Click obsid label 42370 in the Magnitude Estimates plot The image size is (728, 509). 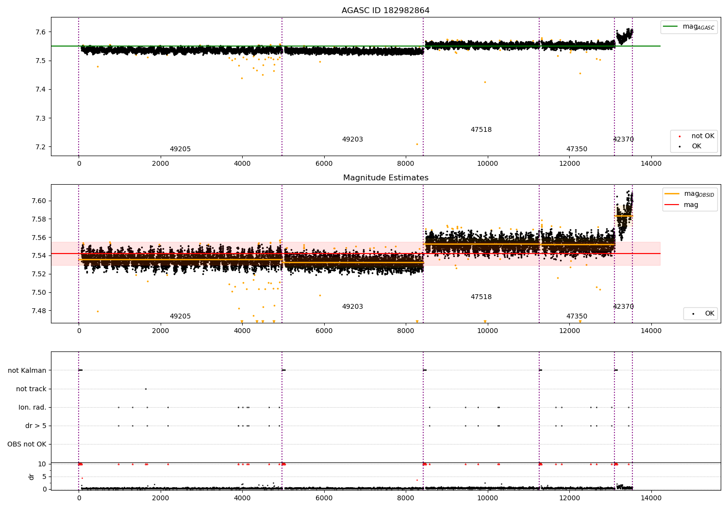[623, 307]
